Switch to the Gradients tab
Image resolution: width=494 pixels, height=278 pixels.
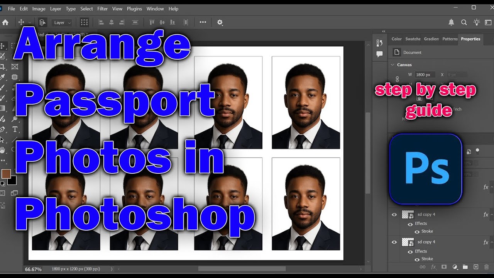tap(431, 39)
